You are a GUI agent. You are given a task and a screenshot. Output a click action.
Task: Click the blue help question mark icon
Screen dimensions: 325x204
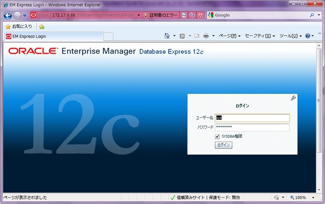point(308,36)
